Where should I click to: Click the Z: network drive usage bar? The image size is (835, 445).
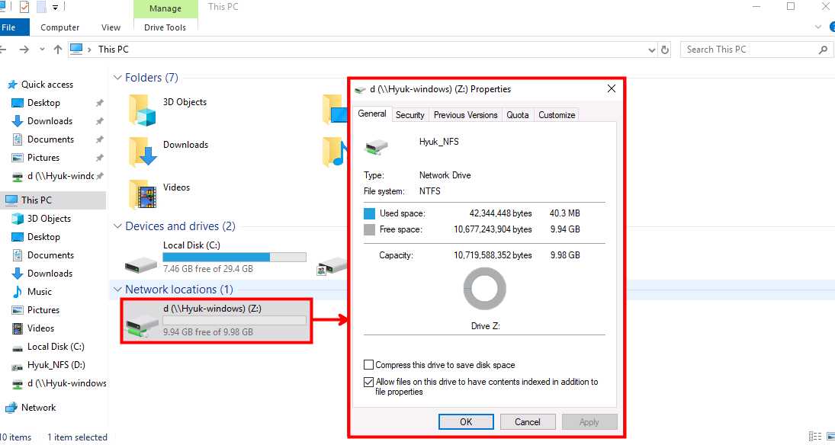coord(234,321)
